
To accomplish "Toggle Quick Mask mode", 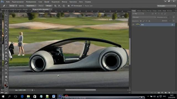I will tap(6, 90).
